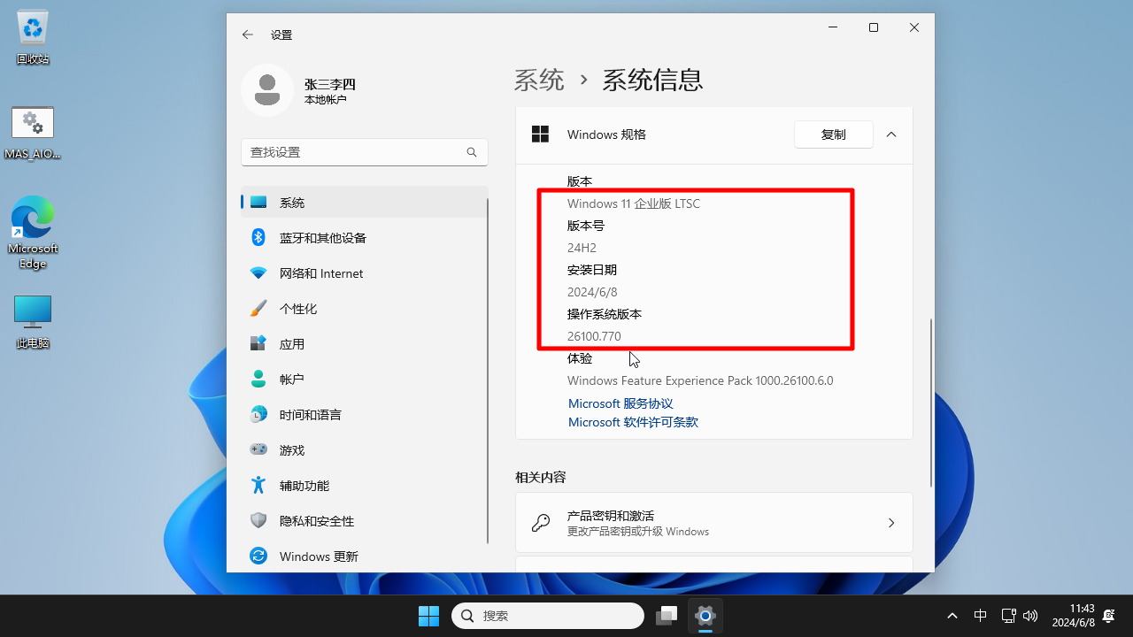Select the 个性化 navigation item text
Viewport: 1133px width, 637px height.
click(298, 309)
